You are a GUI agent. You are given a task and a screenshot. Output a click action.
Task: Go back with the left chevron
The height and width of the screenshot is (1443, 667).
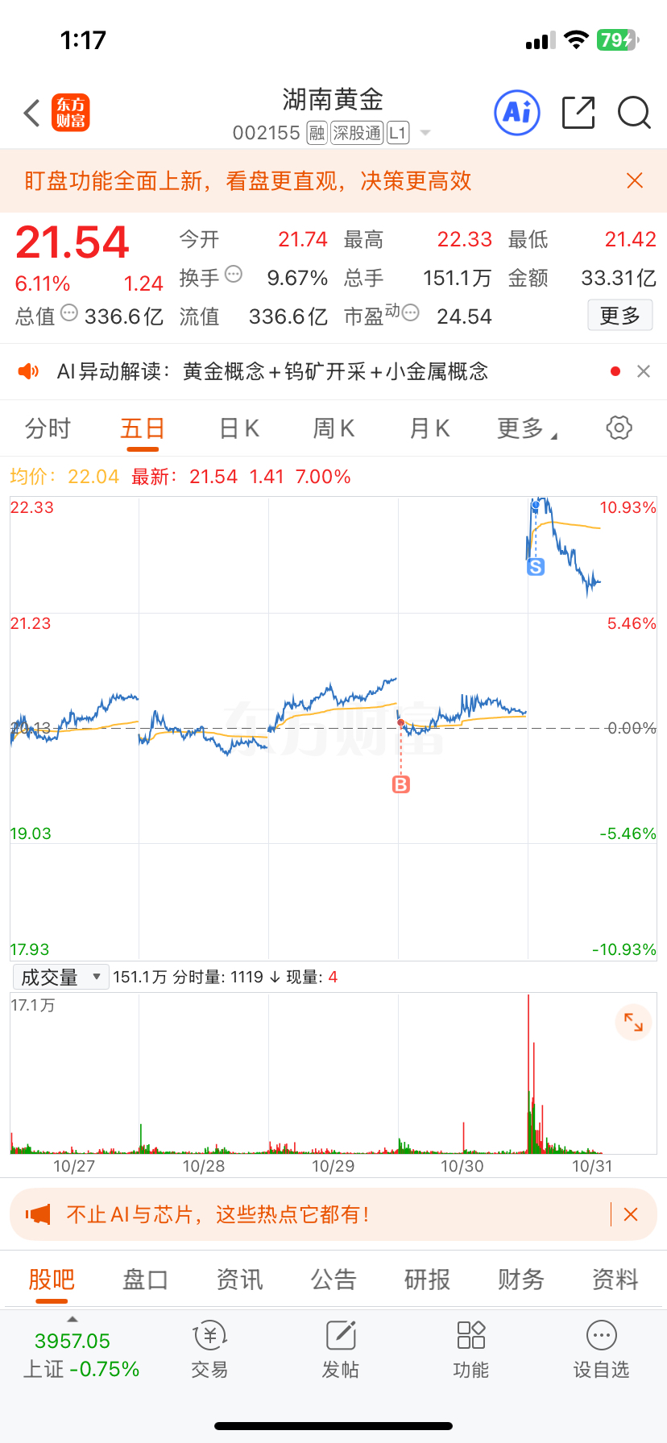point(31,113)
